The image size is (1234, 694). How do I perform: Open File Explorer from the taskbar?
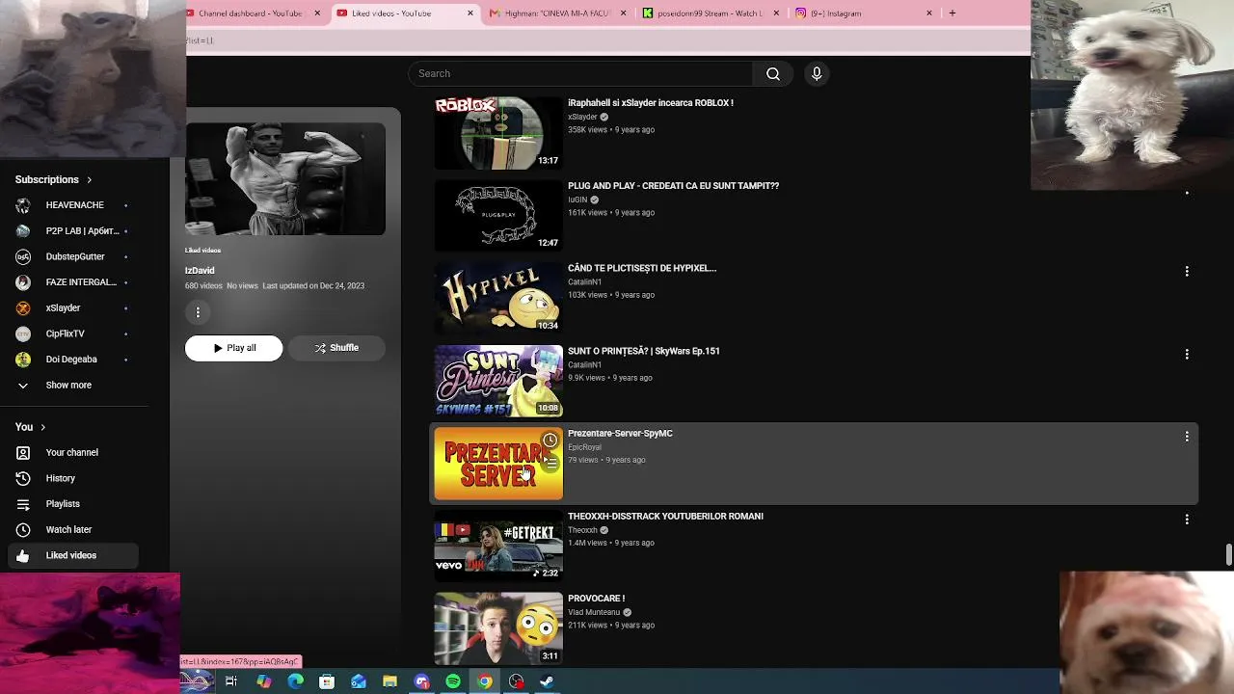[389, 681]
